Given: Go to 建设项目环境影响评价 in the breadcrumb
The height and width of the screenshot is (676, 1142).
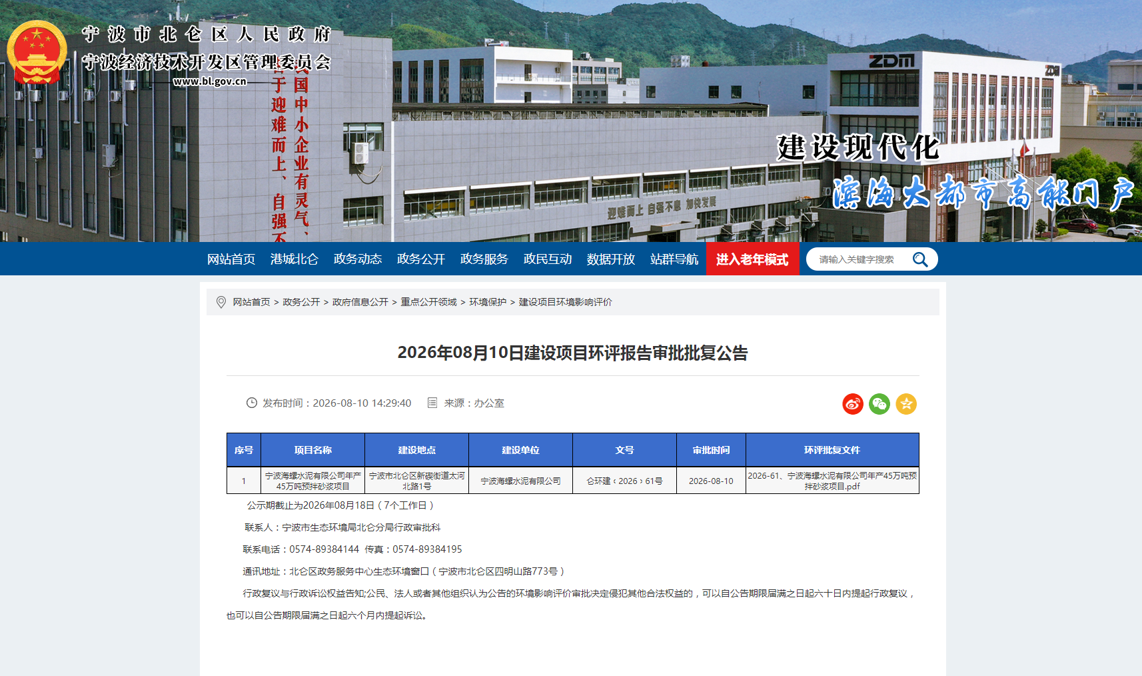Looking at the screenshot, I should tap(566, 302).
